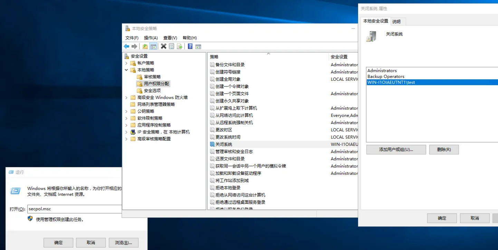The image size is (498, 250).
Task: Click the blue Back arrow in toolbar
Action: click(126, 47)
